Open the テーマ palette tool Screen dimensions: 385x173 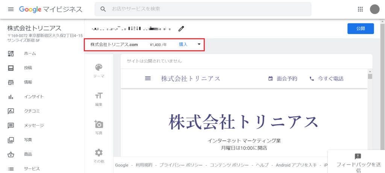pyautogui.click(x=99, y=67)
